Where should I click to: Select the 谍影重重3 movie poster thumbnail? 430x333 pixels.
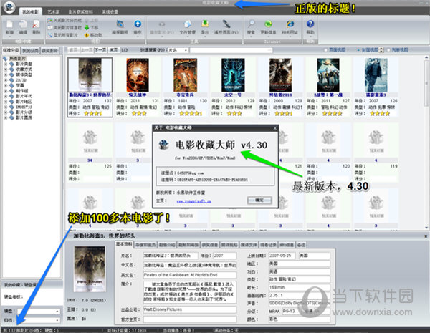(376, 74)
